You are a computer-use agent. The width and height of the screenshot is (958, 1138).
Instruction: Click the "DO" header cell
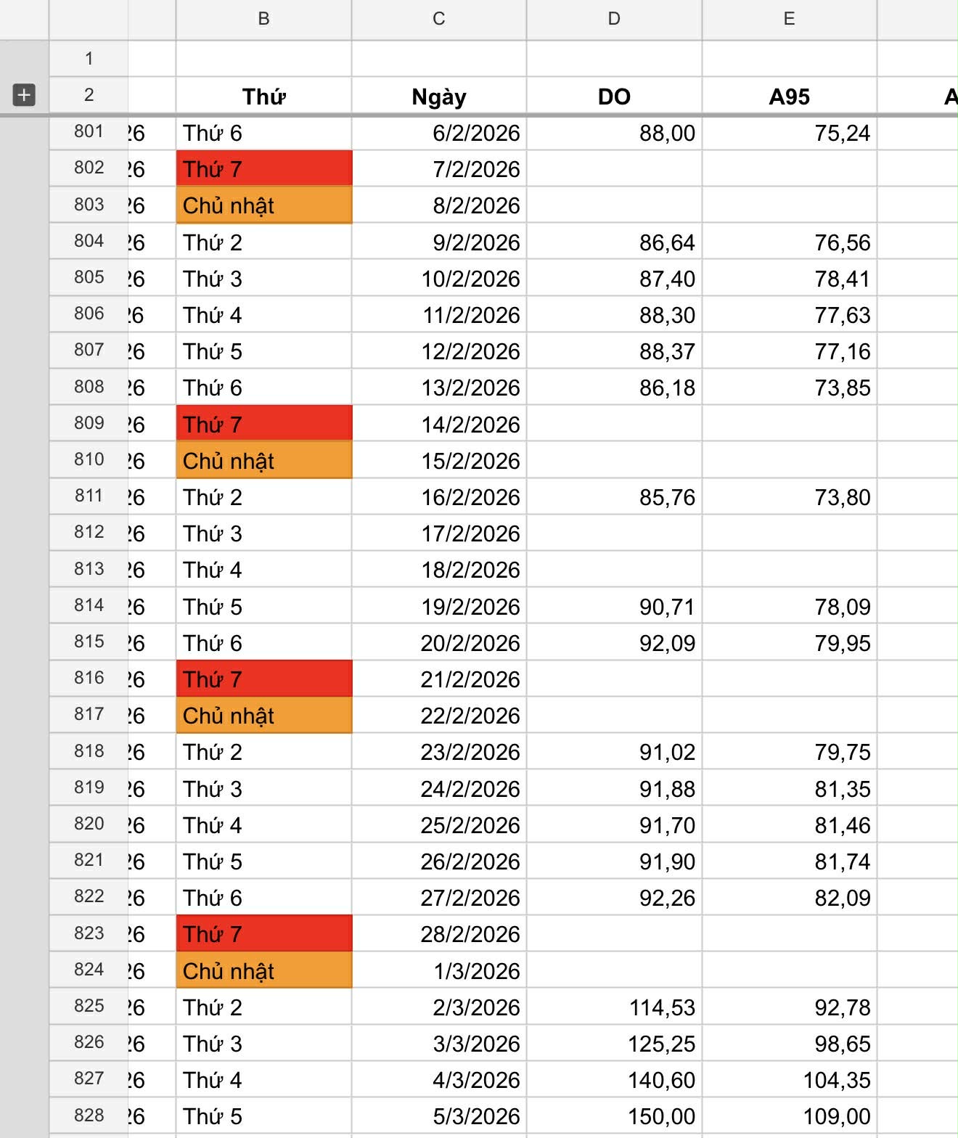pyautogui.click(x=614, y=97)
